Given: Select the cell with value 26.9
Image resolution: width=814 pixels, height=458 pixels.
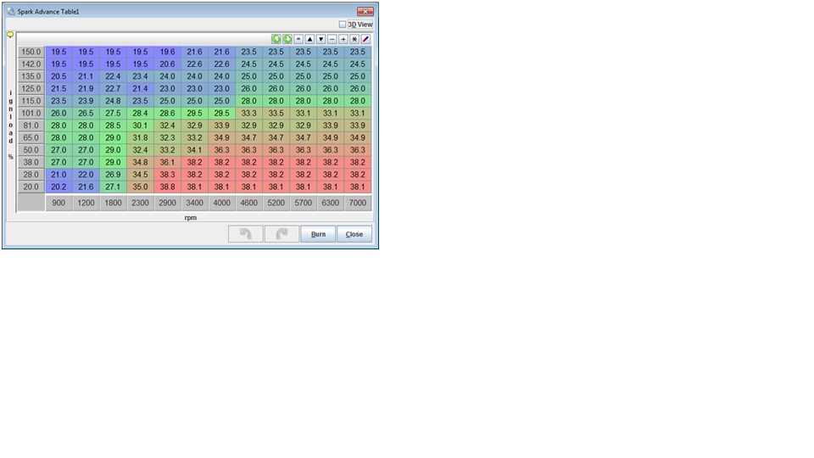Looking at the screenshot, I should pyautogui.click(x=113, y=175).
